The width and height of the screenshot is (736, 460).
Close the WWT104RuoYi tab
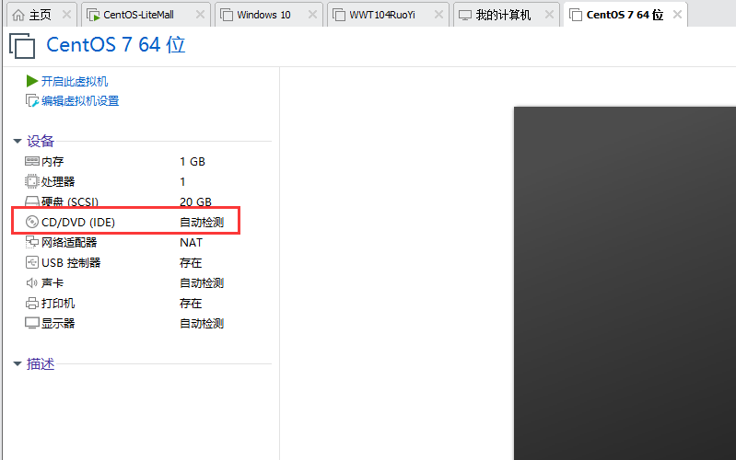436,15
